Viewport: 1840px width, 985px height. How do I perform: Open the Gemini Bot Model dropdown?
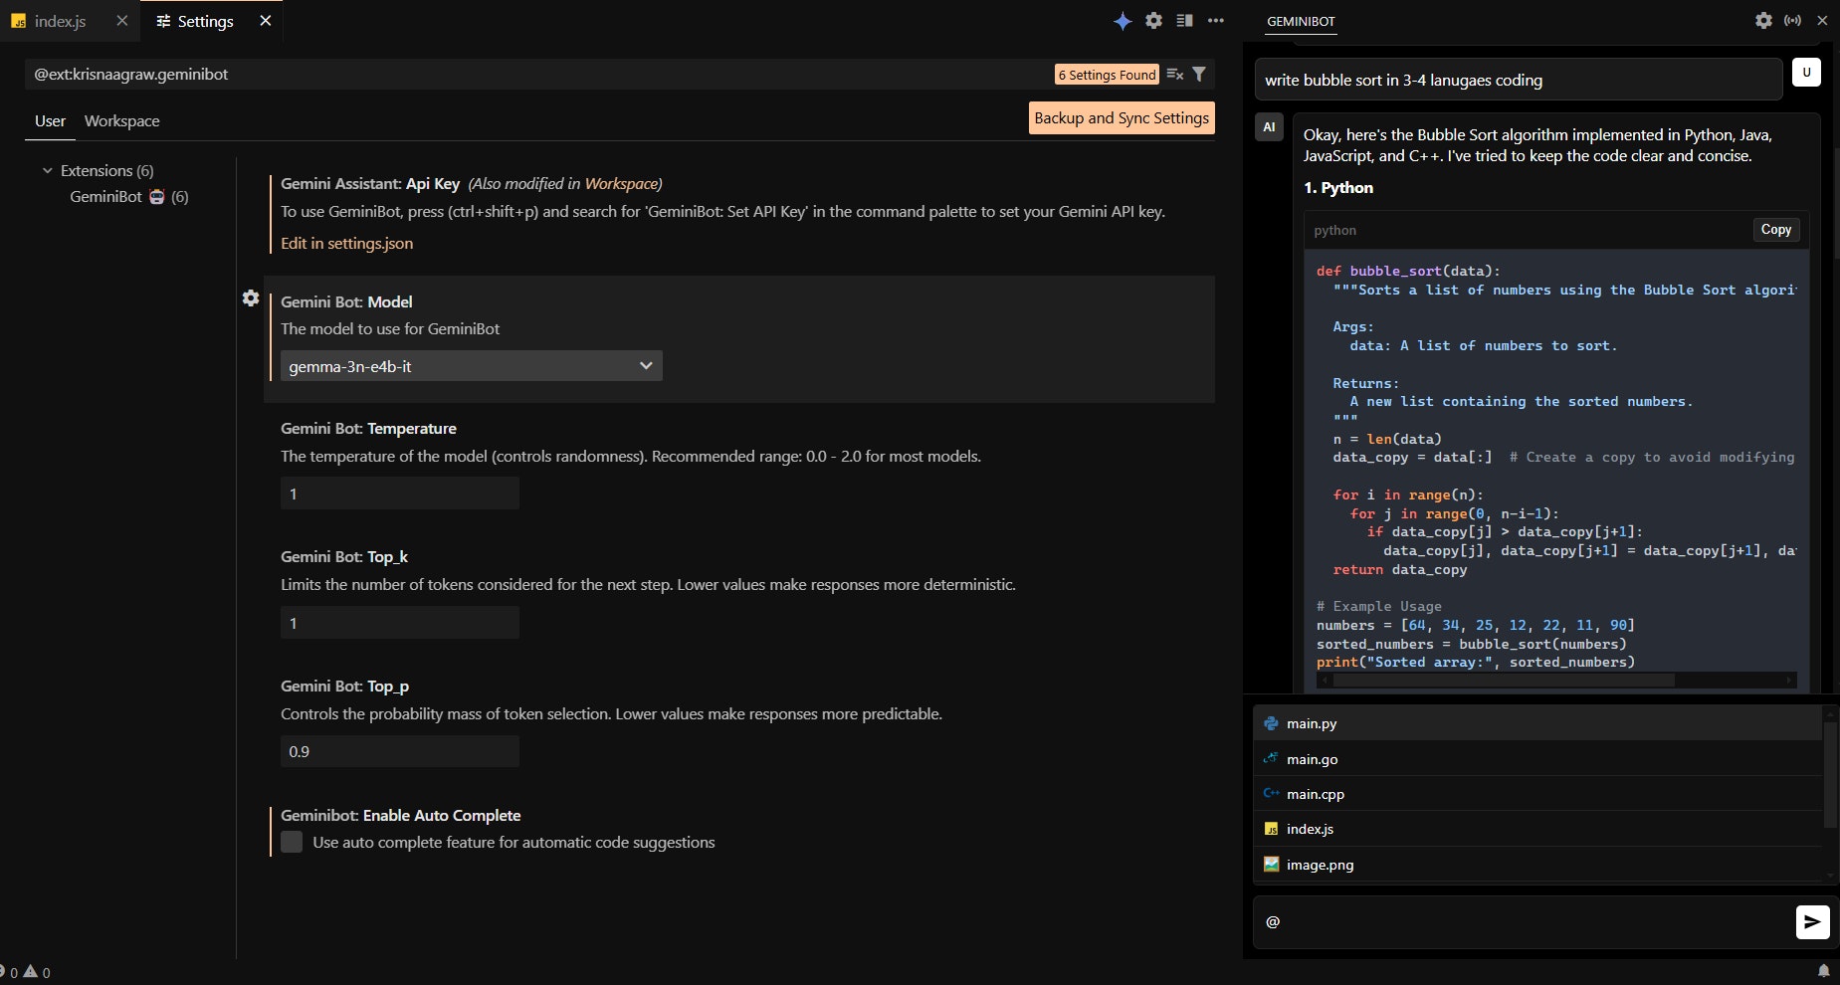(471, 366)
